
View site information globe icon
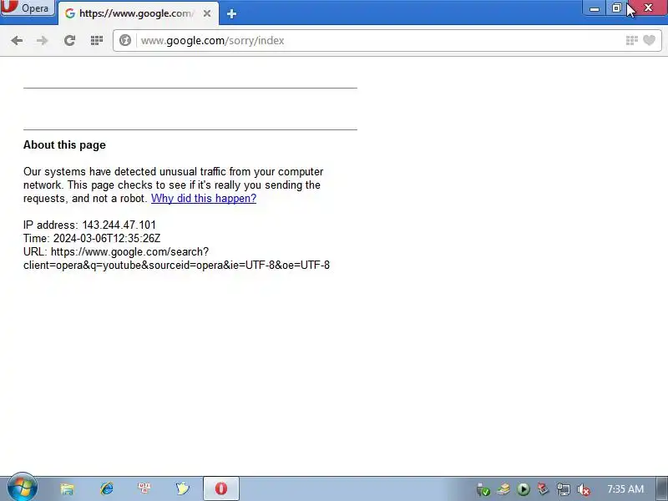tap(124, 40)
